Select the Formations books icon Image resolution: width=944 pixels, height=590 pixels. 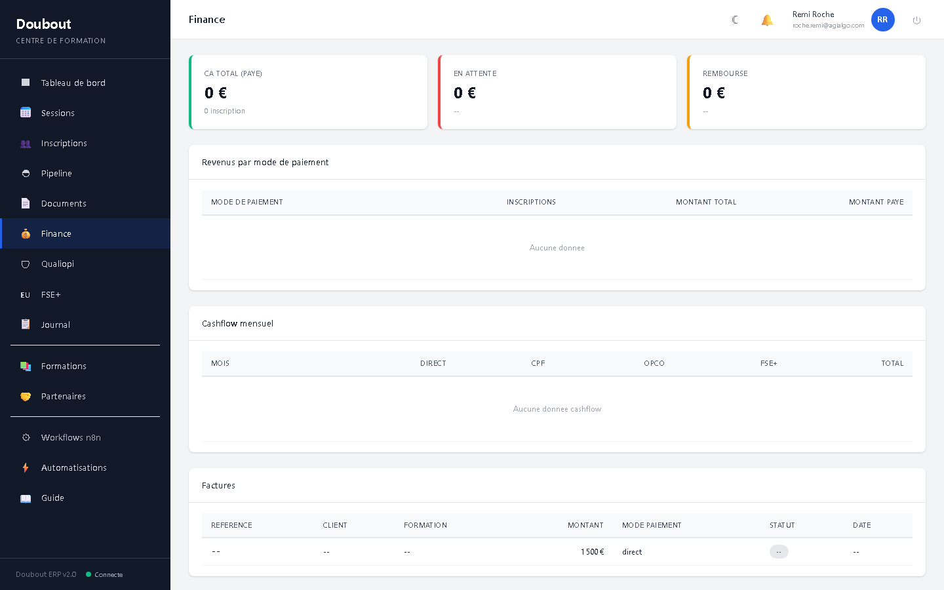[x=25, y=366]
